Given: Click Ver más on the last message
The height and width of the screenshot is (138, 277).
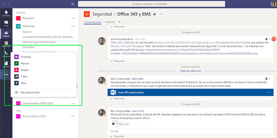Looking at the screenshot, I should 114,131.
